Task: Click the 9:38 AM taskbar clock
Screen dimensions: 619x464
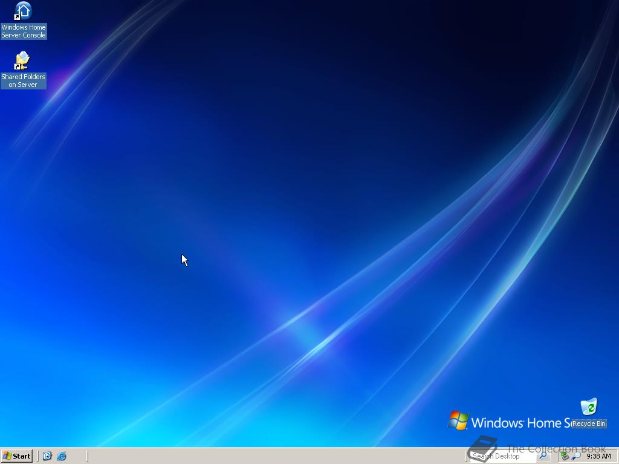Action: (598, 456)
